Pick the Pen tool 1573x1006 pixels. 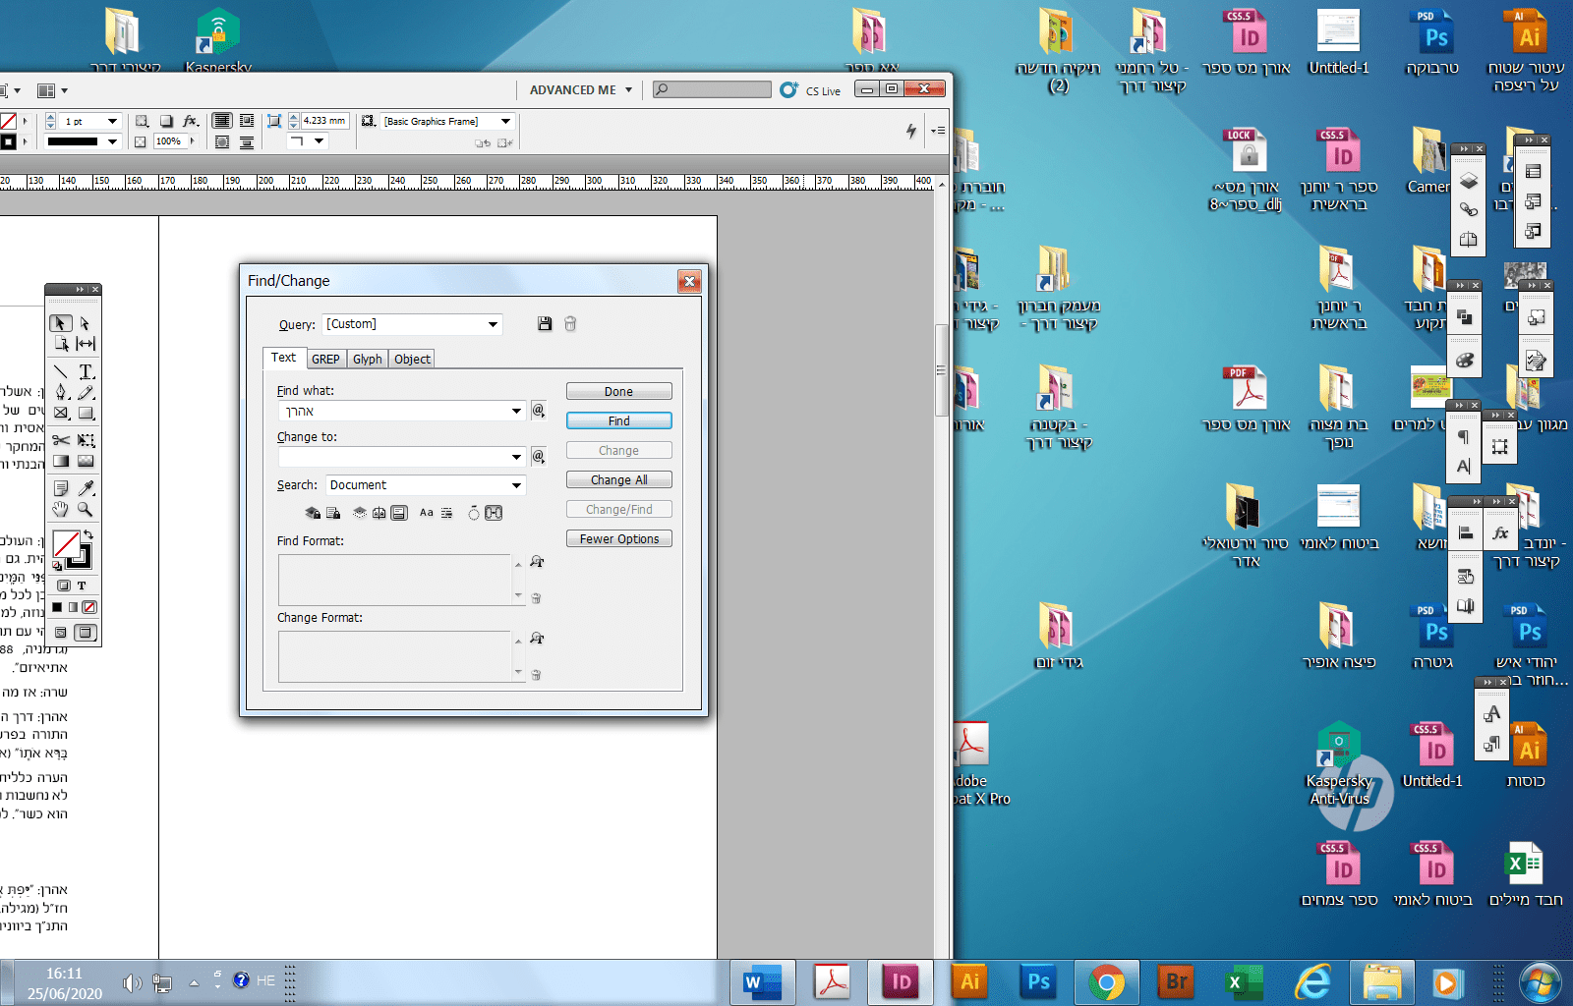click(x=60, y=392)
